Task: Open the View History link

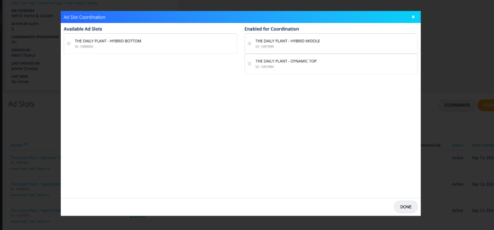Action: coord(74,3)
